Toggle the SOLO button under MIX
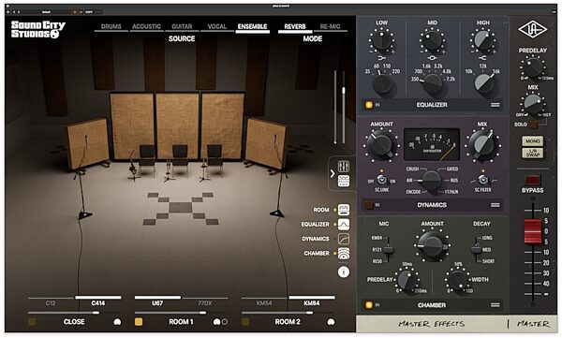 [x=533, y=125]
